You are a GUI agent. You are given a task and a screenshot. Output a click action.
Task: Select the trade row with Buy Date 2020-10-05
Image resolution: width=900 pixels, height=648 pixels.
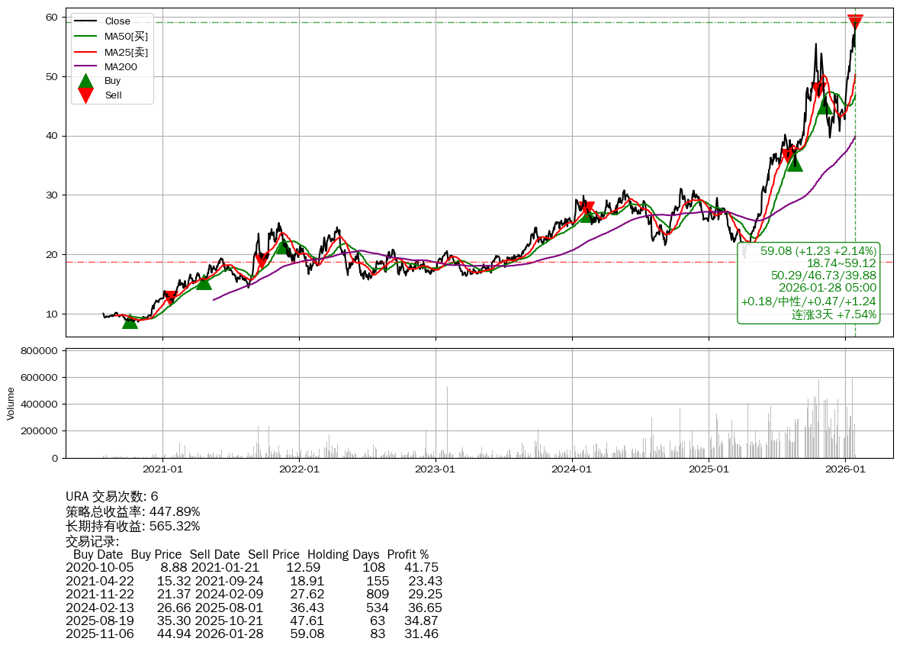tap(252, 567)
